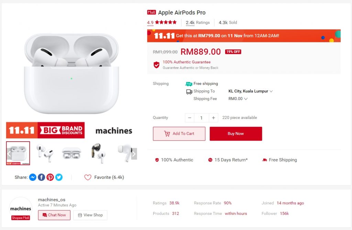The width and height of the screenshot is (352, 230).
Task: Share product on Twitter icon
Action: point(59,177)
